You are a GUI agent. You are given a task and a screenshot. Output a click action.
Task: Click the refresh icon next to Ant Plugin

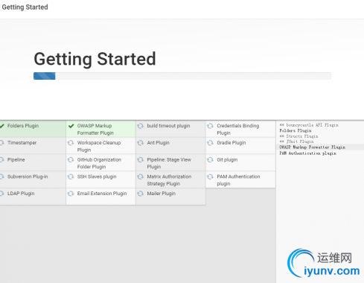[x=141, y=143]
